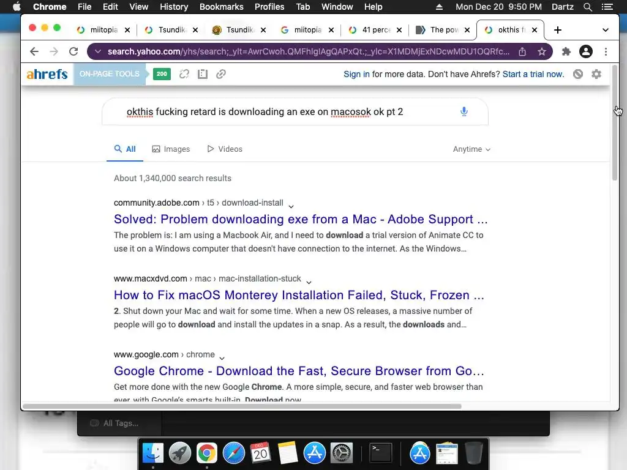This screenshot has width=627, height=470.
Task: Open the Chrome profile avatar
Action: (586, 51)
